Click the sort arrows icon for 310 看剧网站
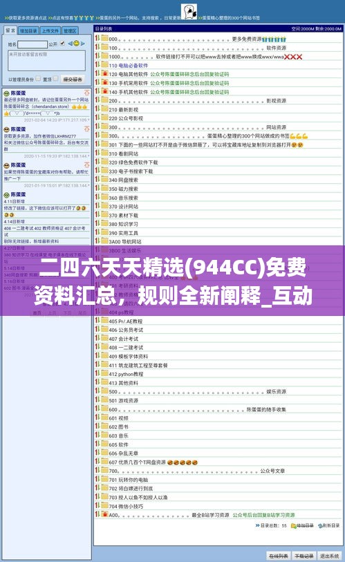345x562 pixels. tap(97, 153)
